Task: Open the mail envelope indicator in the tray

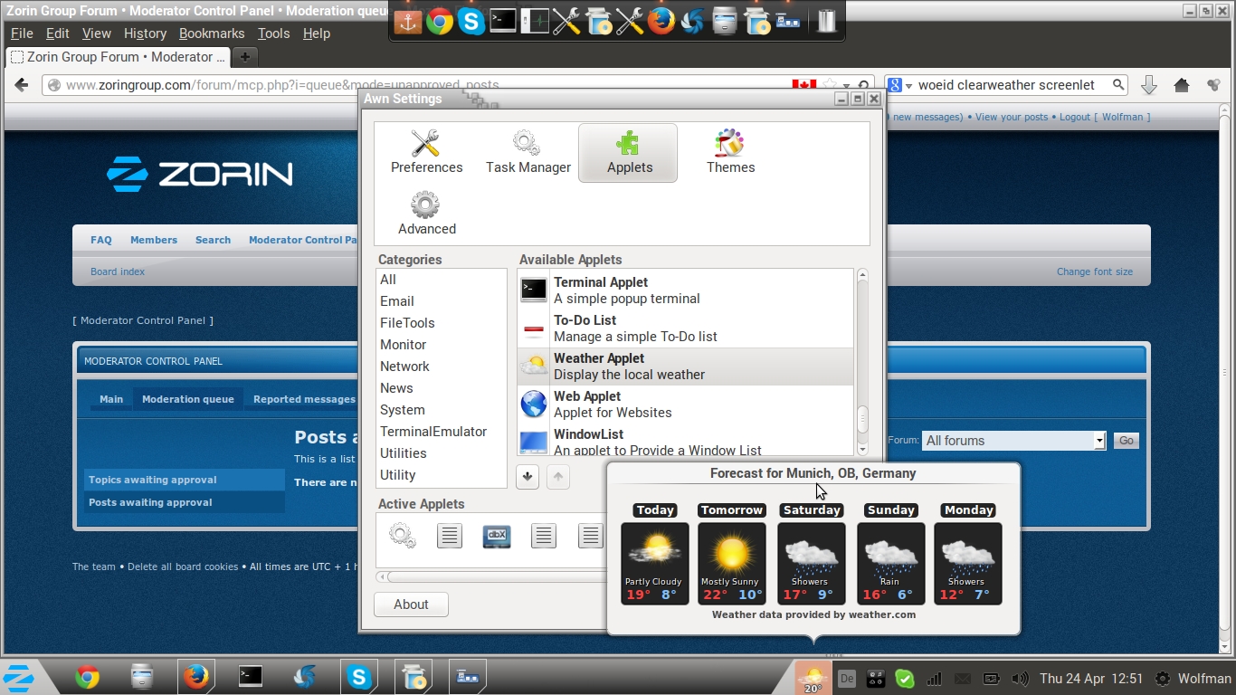Action: point(963,678)
